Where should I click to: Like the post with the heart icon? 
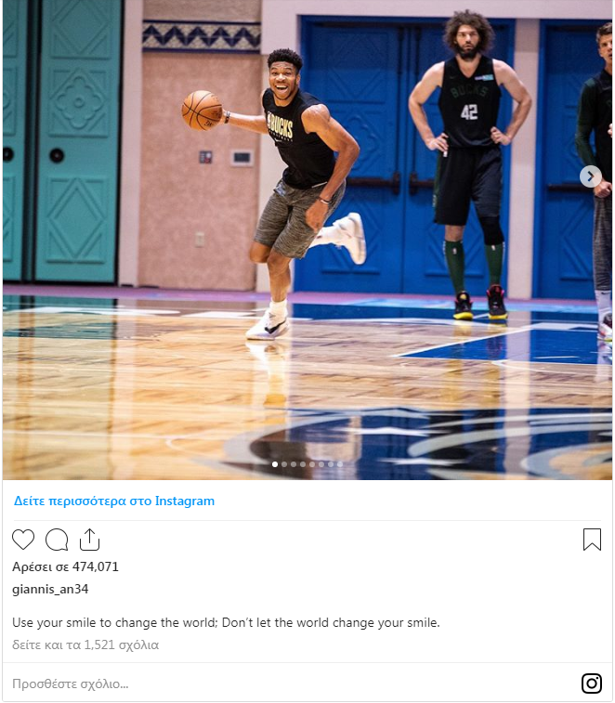coord(23,540)
